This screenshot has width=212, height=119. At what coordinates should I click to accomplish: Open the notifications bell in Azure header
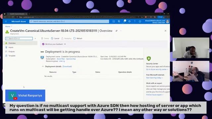tap(124, 21)
